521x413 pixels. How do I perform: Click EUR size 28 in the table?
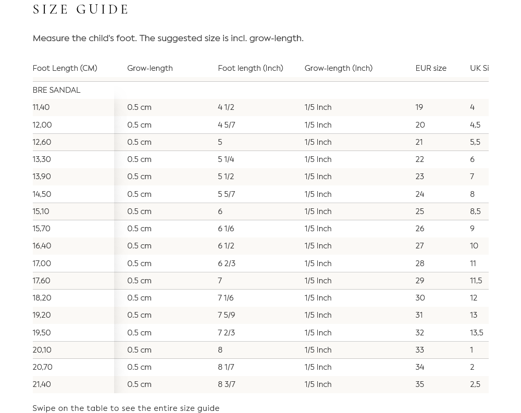tap(419, 264)
